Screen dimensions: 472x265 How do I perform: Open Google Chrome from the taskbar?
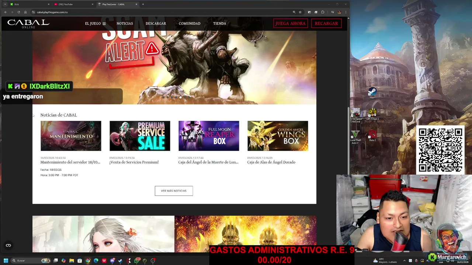88,261
